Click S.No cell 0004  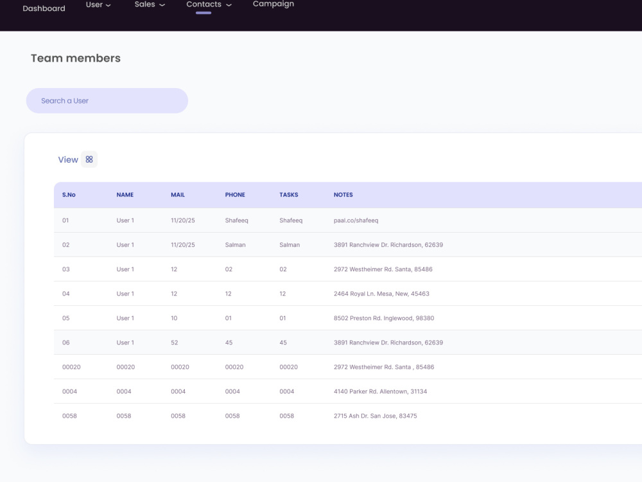[x=69, y=391]
